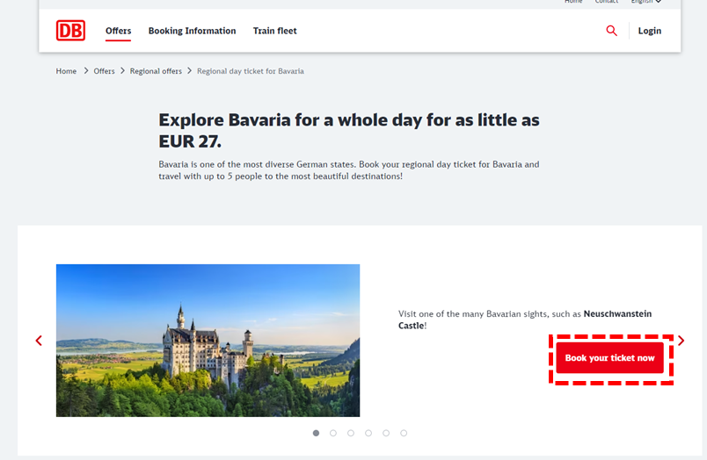Click the DB logo
This screenshot has height=460, width=707.
(70, 31)
